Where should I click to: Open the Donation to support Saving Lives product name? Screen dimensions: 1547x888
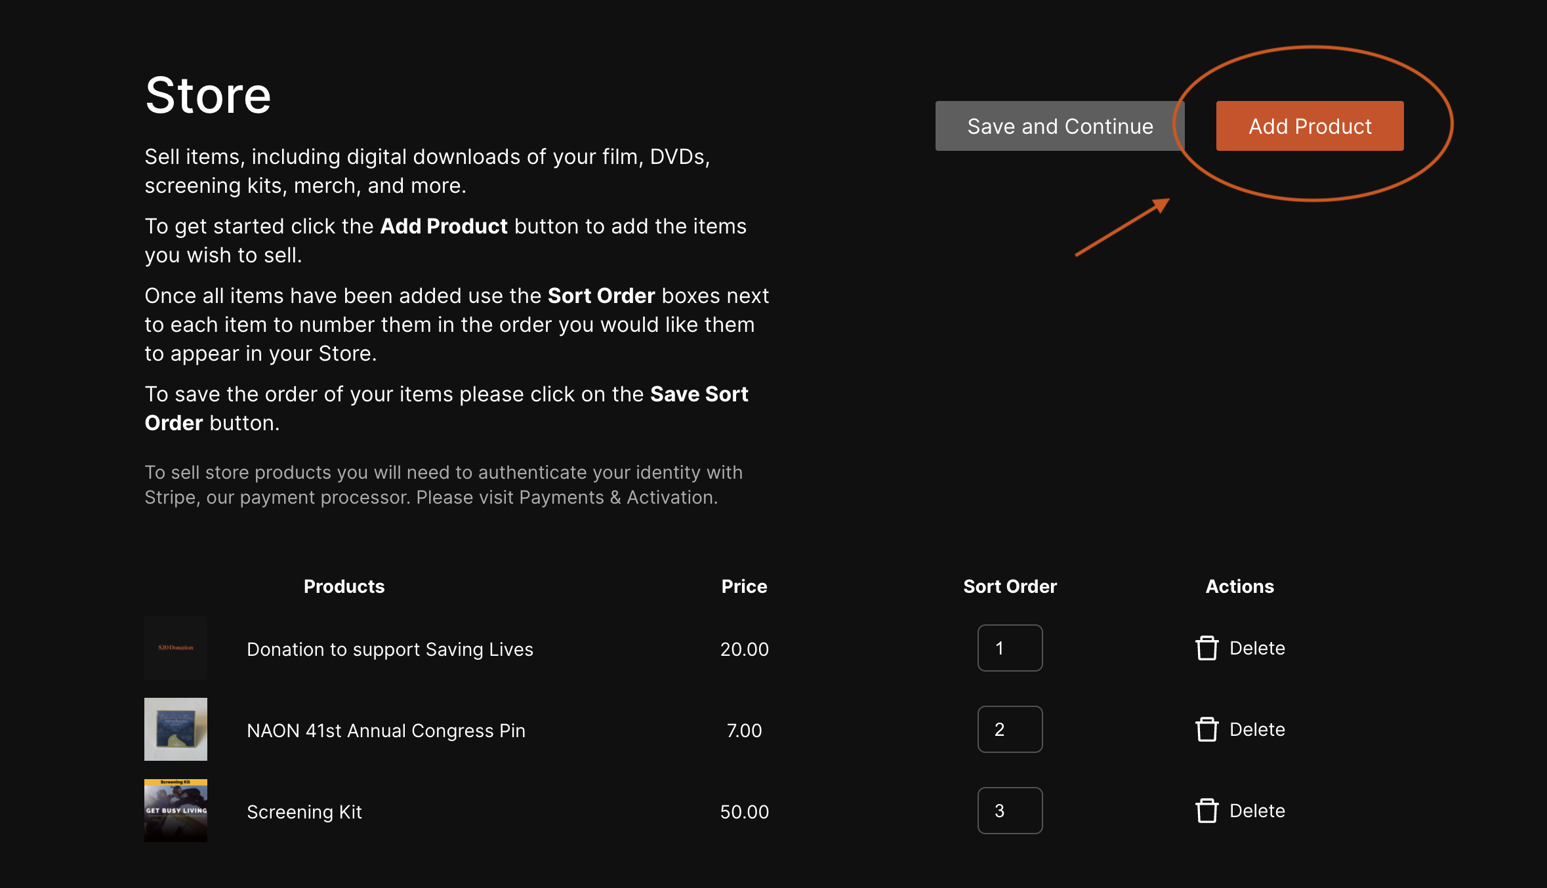click(x=390, y=649)
